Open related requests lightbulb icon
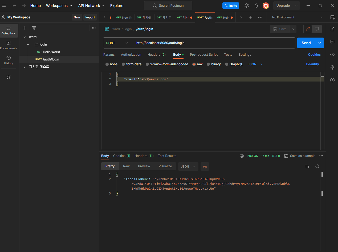Screen dimensions: 338x252 point(332,67)
